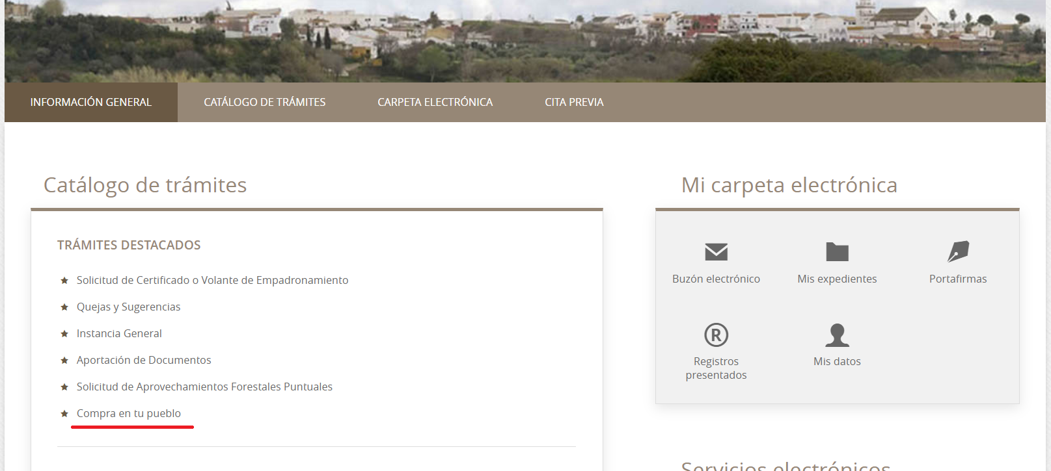1051x471 pixels.
Task: Go to Carpeta Electrónica in navigation
Action: (435, 102)
